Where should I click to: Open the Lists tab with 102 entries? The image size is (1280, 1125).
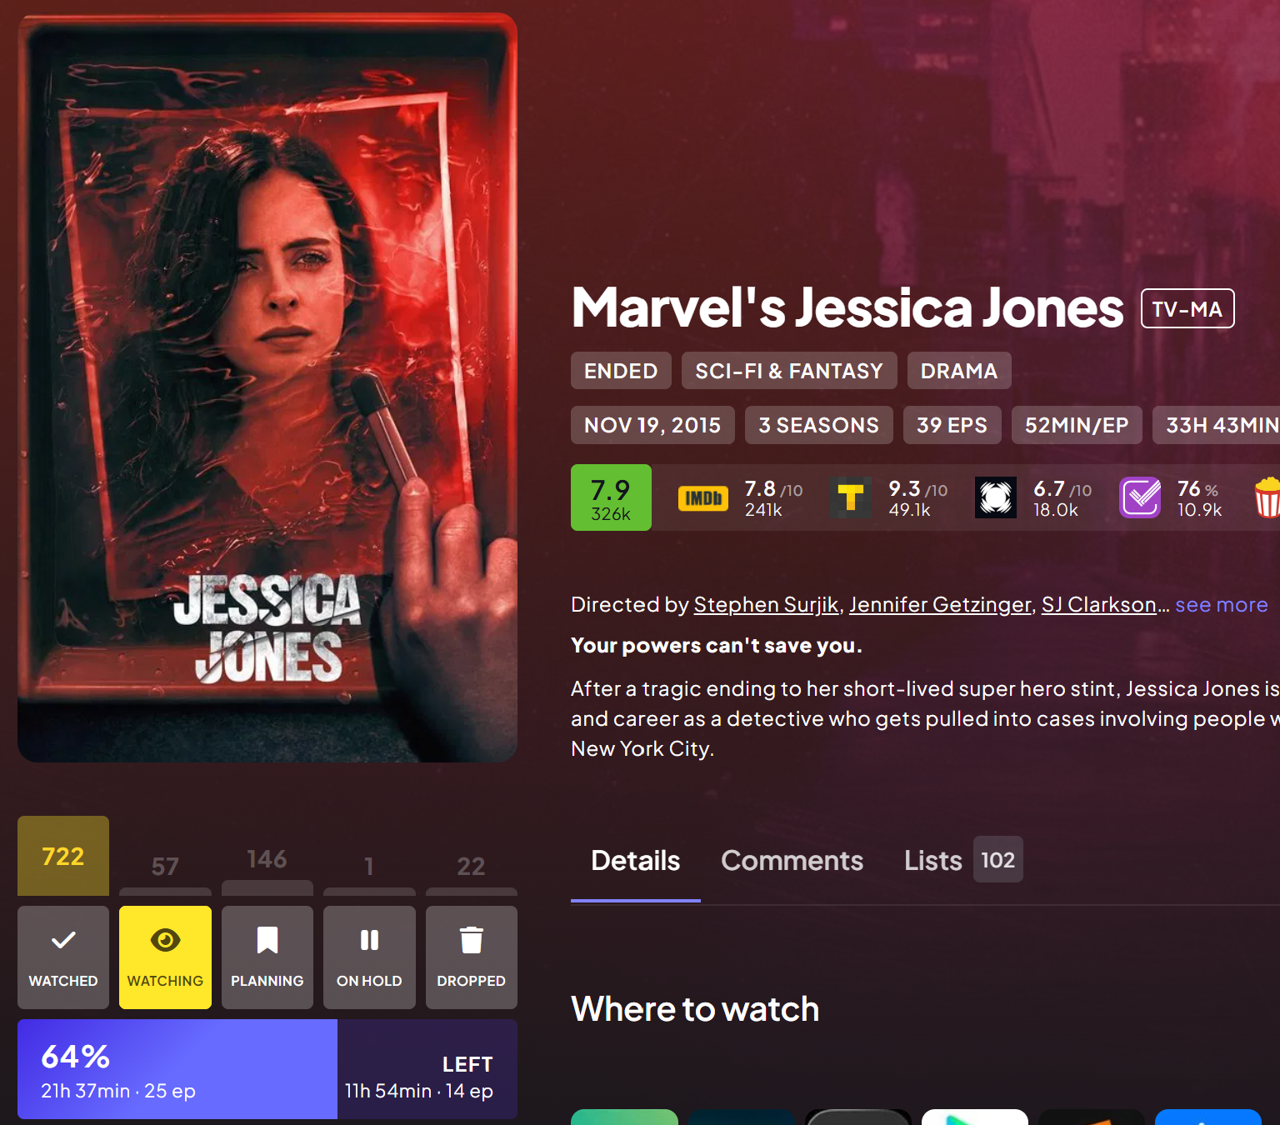click(963, 860)
